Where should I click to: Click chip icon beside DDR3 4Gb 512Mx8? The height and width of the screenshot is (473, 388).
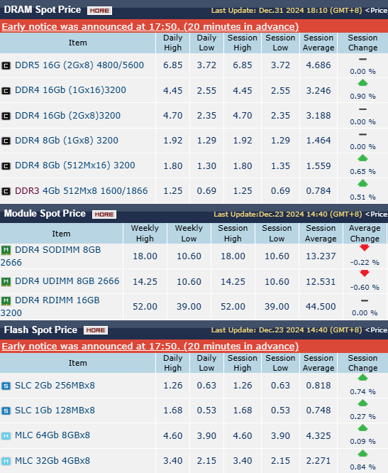click(x=6, y=191)
